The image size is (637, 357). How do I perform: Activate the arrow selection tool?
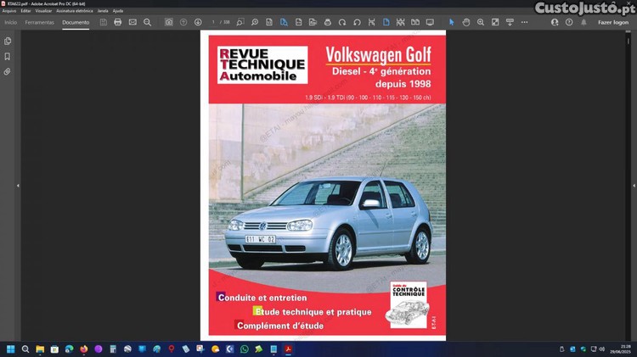pos(451,22)
